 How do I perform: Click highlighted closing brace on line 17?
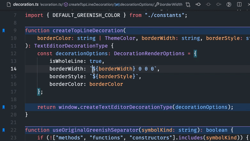pos(39,92)
